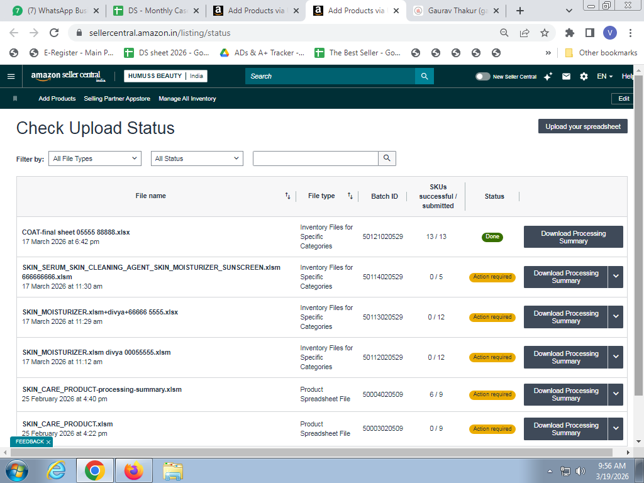Viewport: 644px width, 483px height.
Task: Download Processing Summary for COAT-final sheet
Action: [x=574, y=237]
